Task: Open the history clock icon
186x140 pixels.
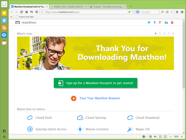Action: click(37, 12)
